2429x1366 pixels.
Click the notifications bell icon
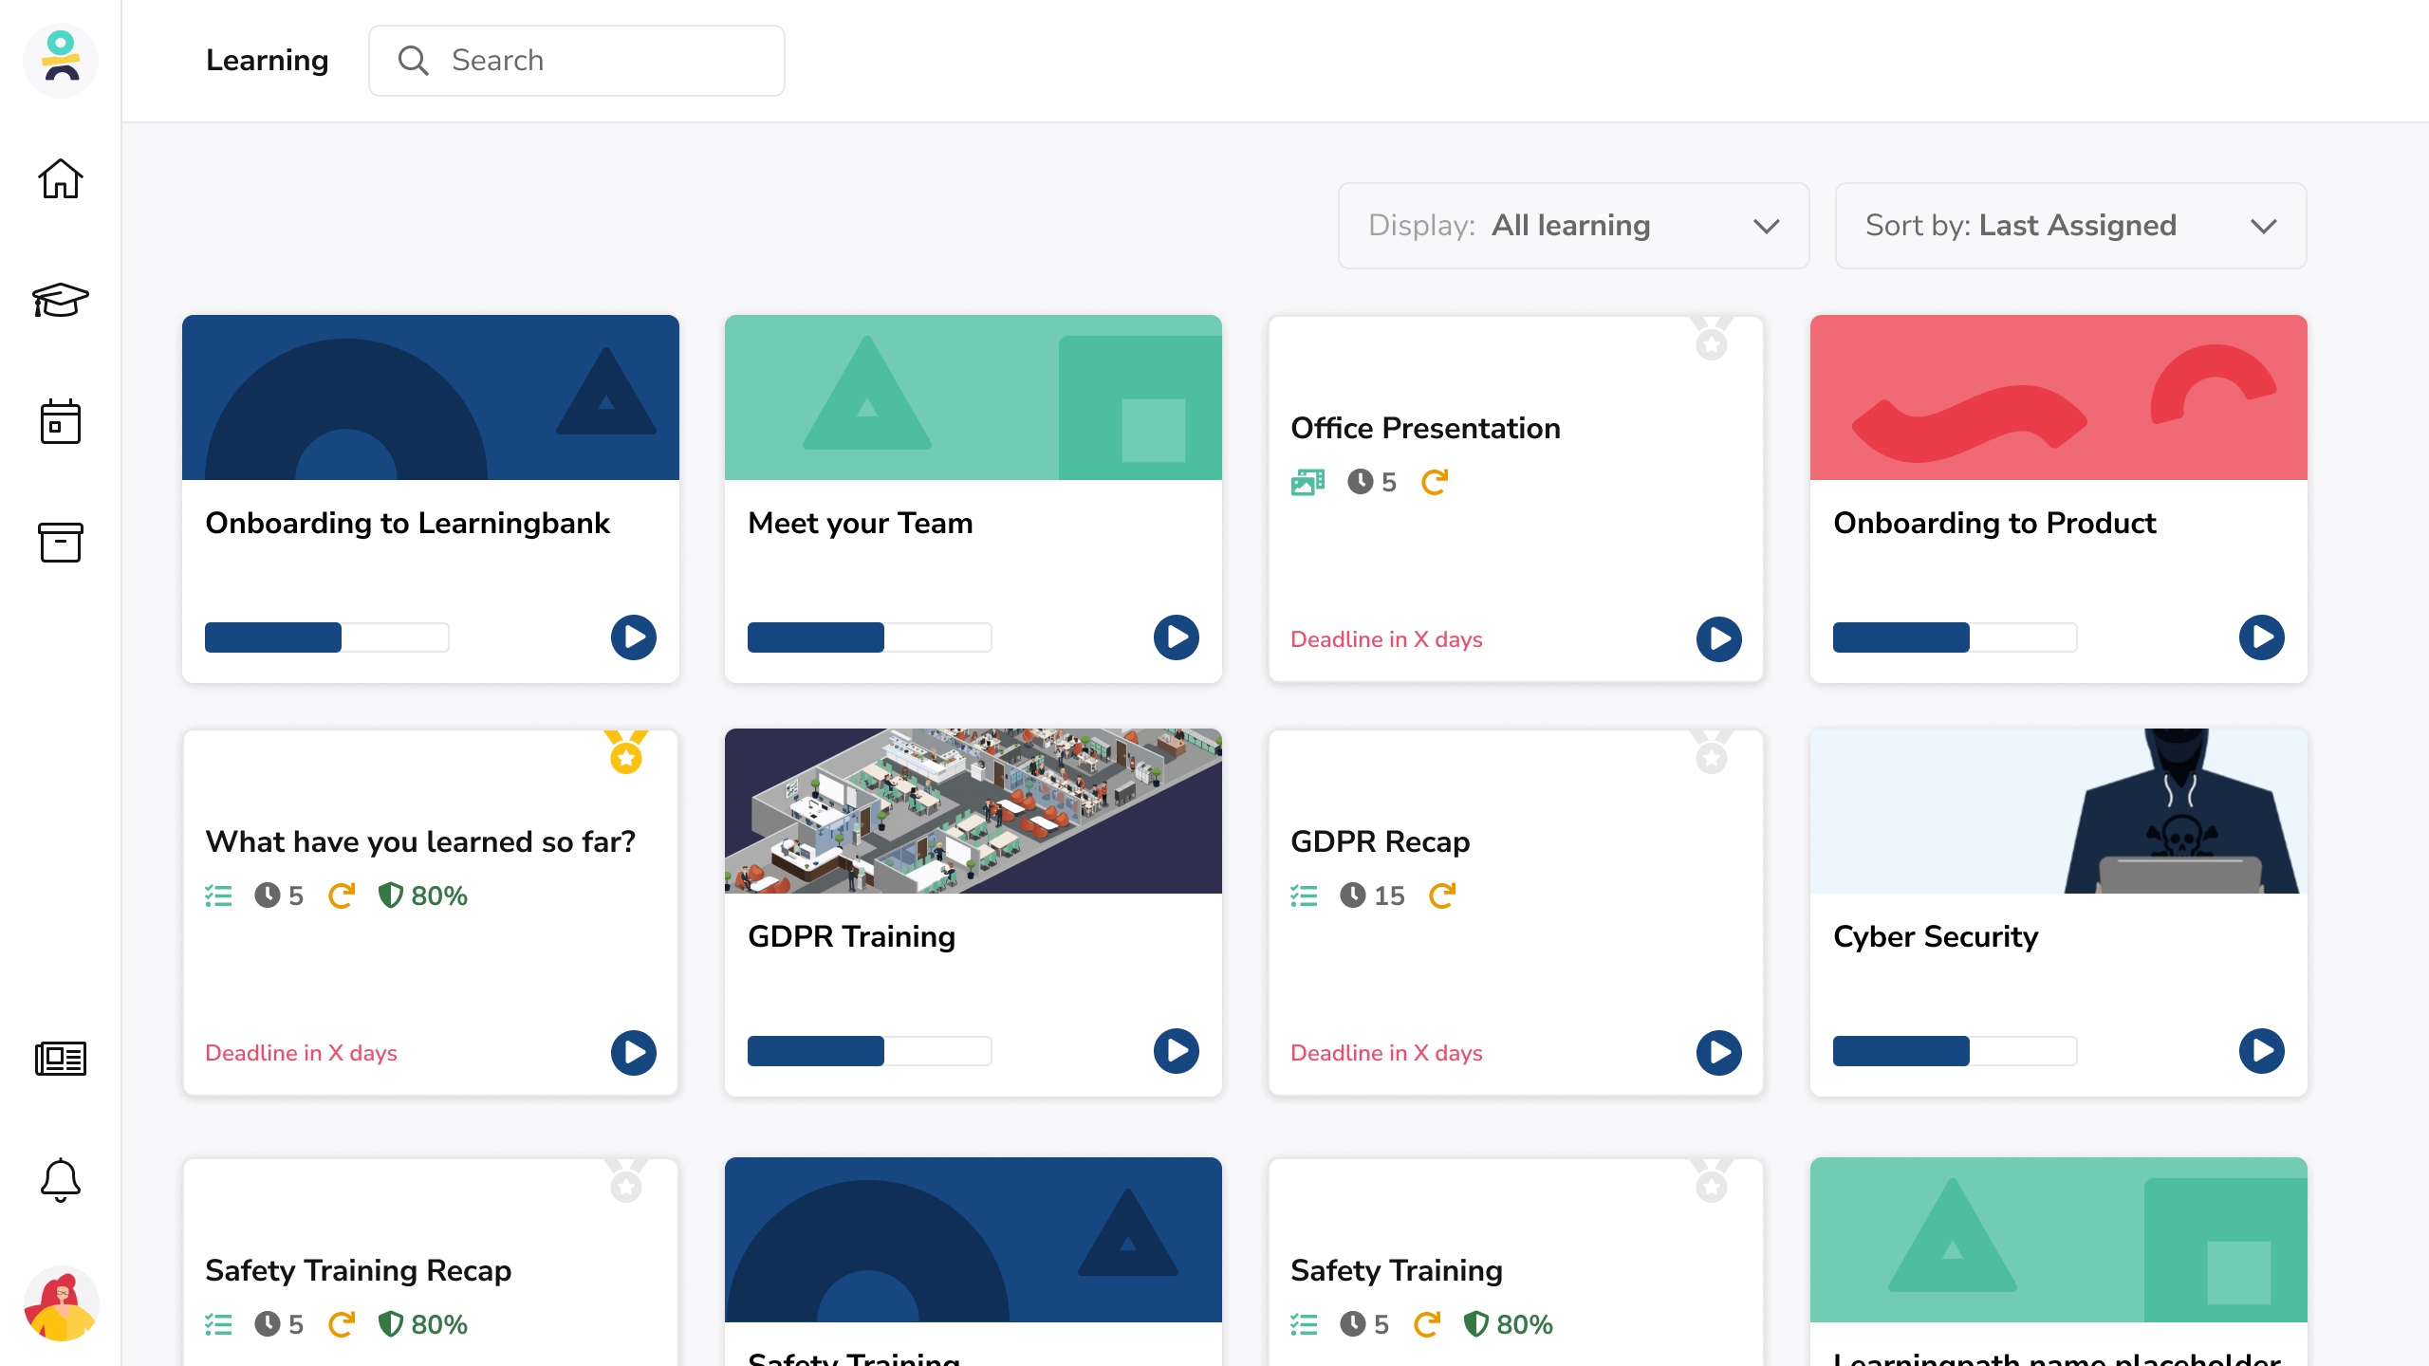click(61, 1180)
